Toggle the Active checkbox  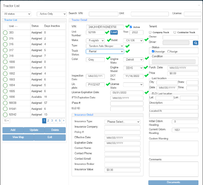click(x=131, y=27)
